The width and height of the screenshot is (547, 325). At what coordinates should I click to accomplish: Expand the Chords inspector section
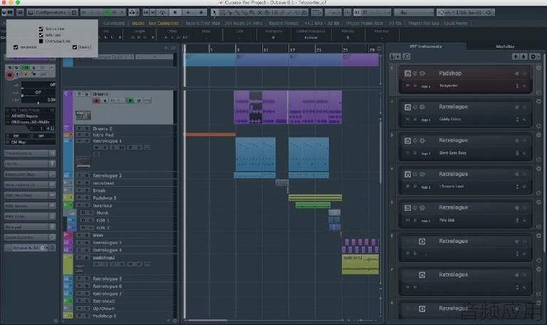click(x=30, y=164)
